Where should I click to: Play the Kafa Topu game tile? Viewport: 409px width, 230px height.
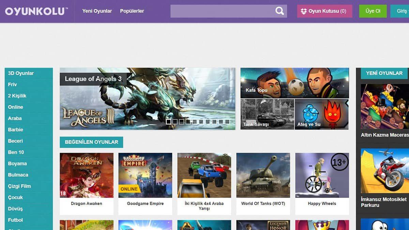coord(294,82)
